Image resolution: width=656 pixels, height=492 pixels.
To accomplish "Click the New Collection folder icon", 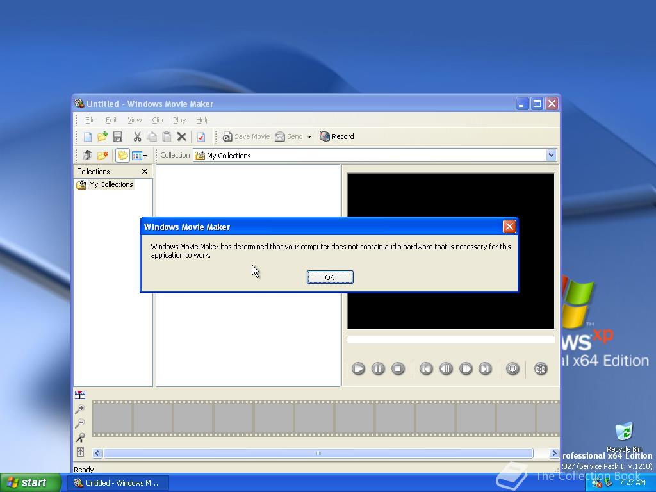I will [x=102, y=155].
